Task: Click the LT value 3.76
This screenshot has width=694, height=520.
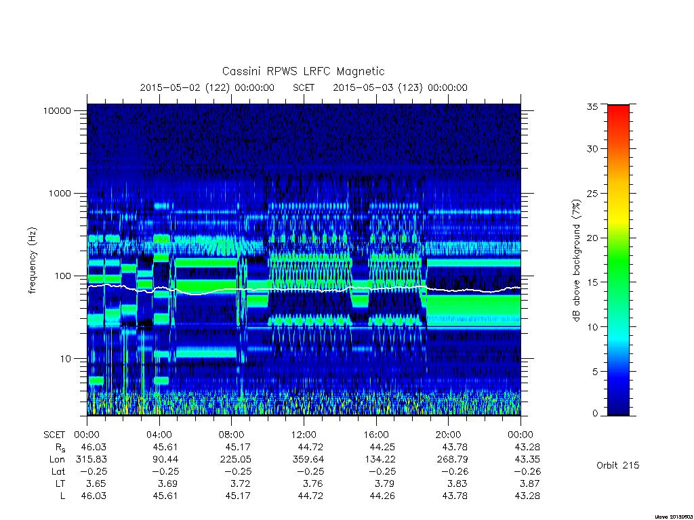Action: (x=313, y=483)
